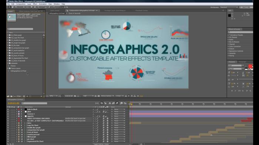Hide the 'Logo Pie Chart' layer eye
This screenshot has width=259, height=145.
pyautogui.click(x=8, y=125)
